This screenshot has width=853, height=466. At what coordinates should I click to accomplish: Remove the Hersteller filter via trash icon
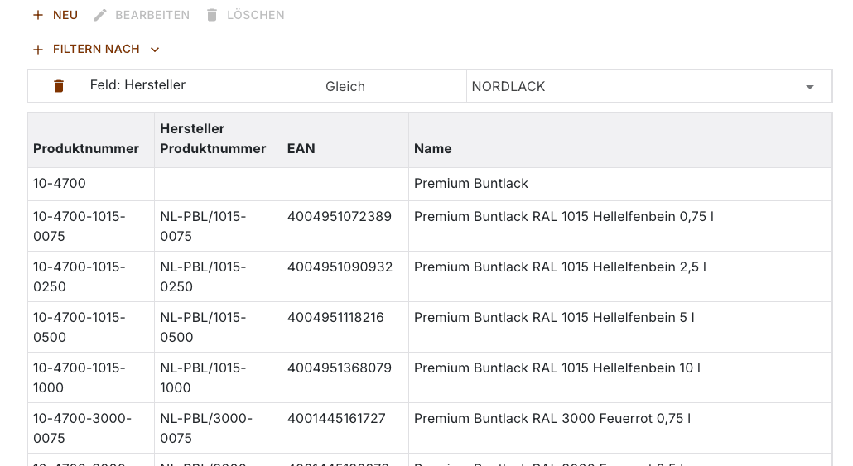59,86
